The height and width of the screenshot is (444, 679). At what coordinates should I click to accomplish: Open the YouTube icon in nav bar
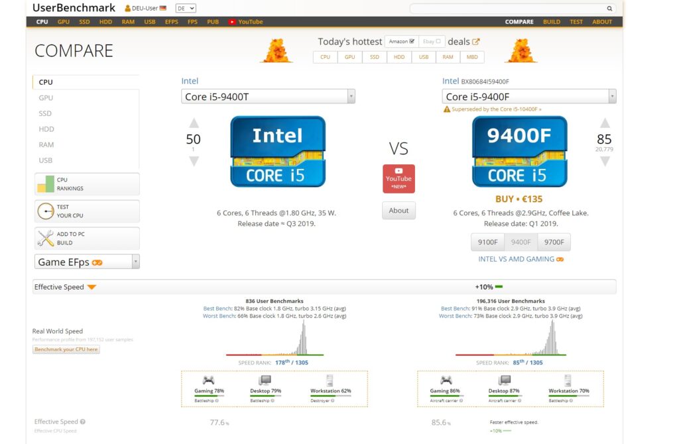tap(232, 22)
